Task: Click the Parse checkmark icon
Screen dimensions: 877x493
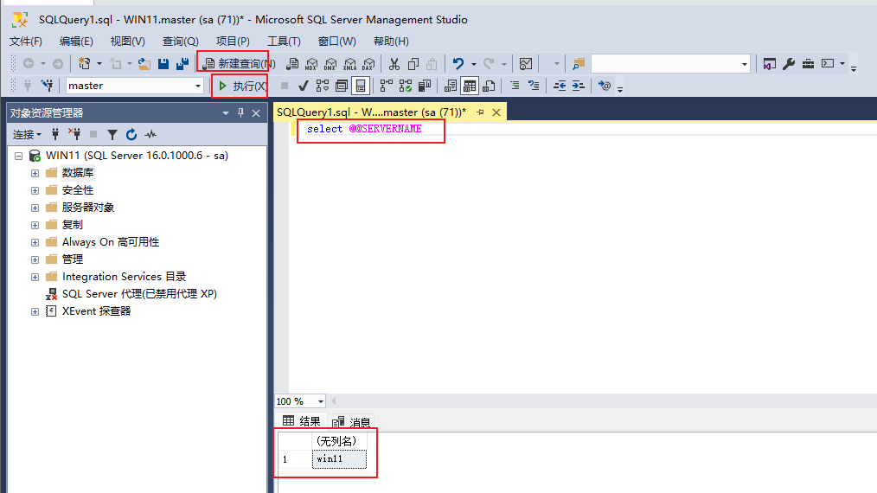Action: 304,86
